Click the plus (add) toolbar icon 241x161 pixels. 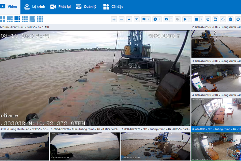click(x=114, y=19)
